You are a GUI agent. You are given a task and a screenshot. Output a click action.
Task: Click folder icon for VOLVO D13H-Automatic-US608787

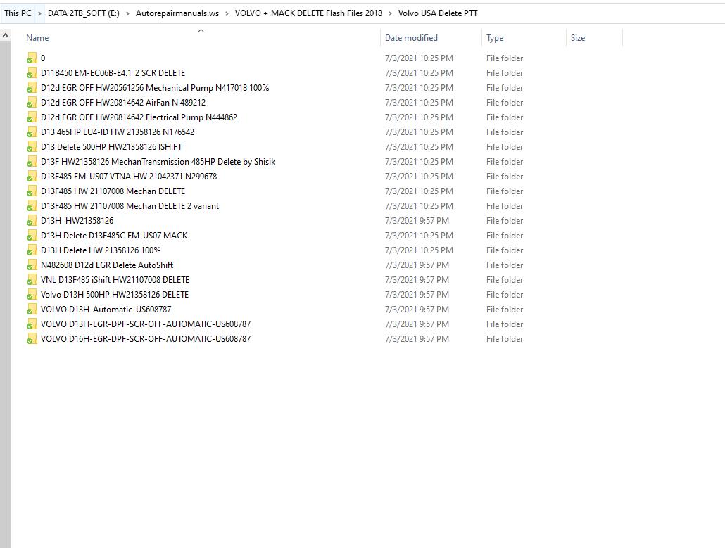(x=32, y=310)
